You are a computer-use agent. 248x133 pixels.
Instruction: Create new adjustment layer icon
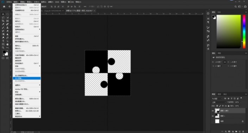pyautogui.click(x=233, y=132)
